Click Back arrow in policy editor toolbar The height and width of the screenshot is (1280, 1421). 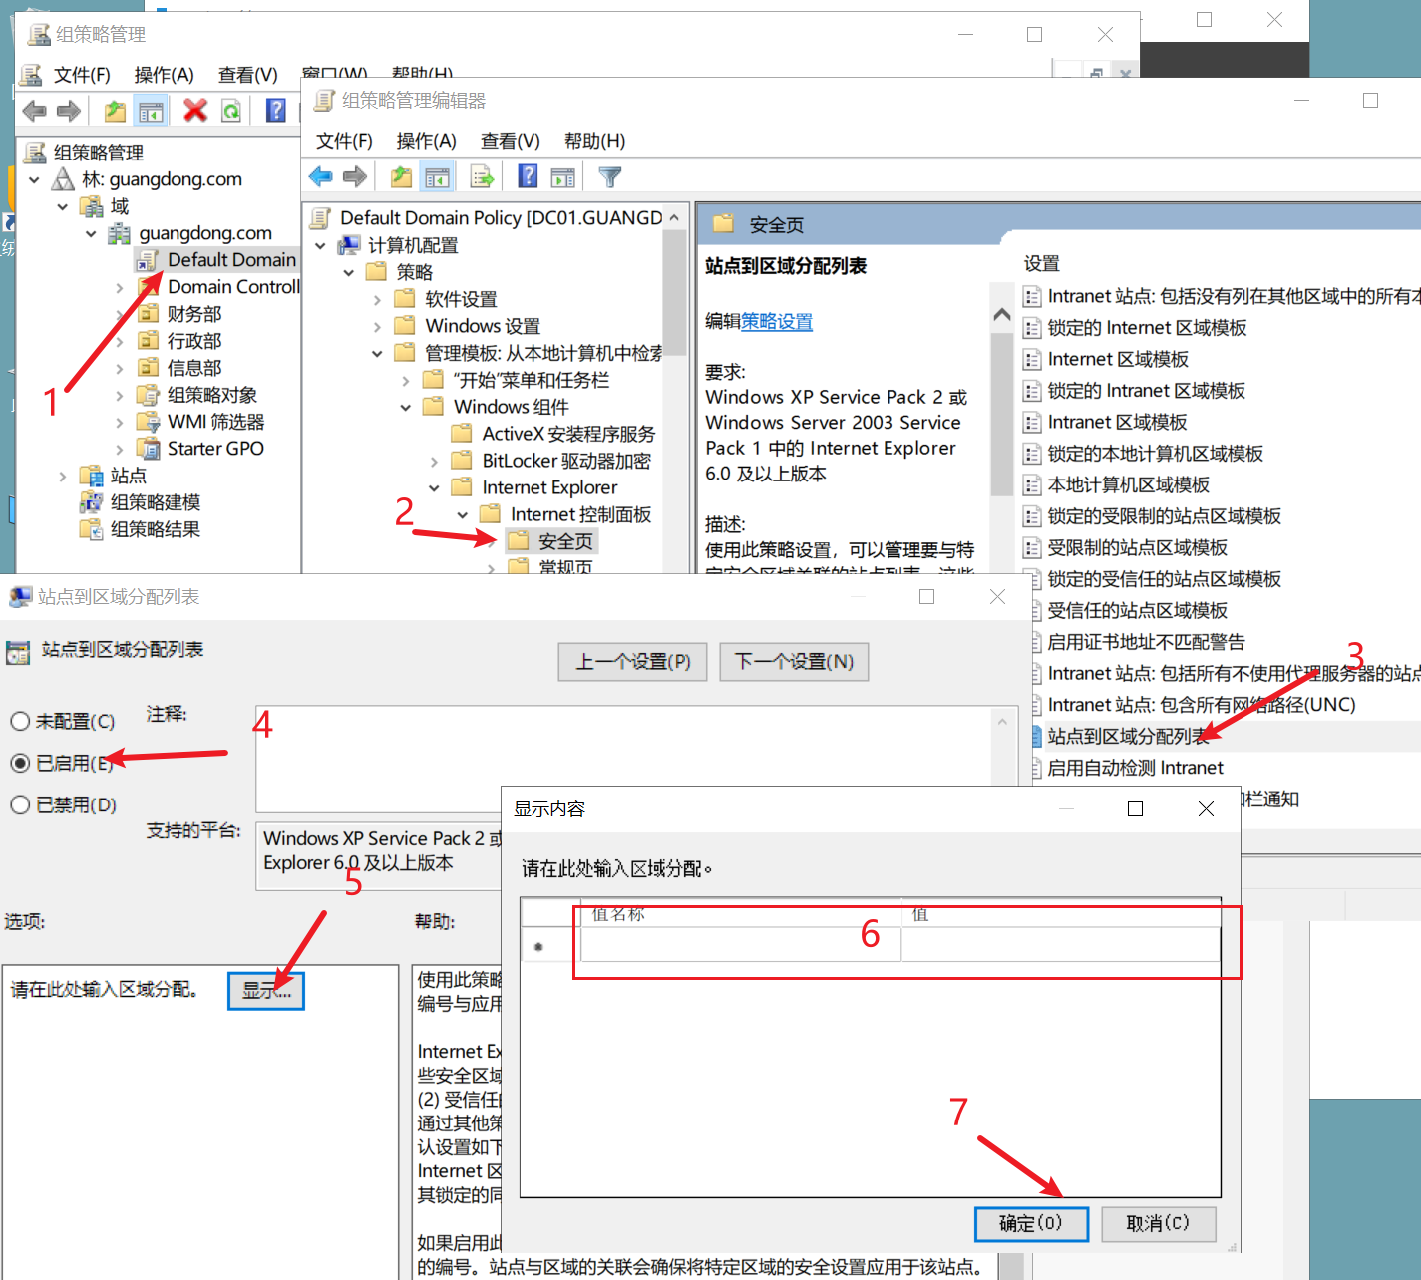[320, 177]
